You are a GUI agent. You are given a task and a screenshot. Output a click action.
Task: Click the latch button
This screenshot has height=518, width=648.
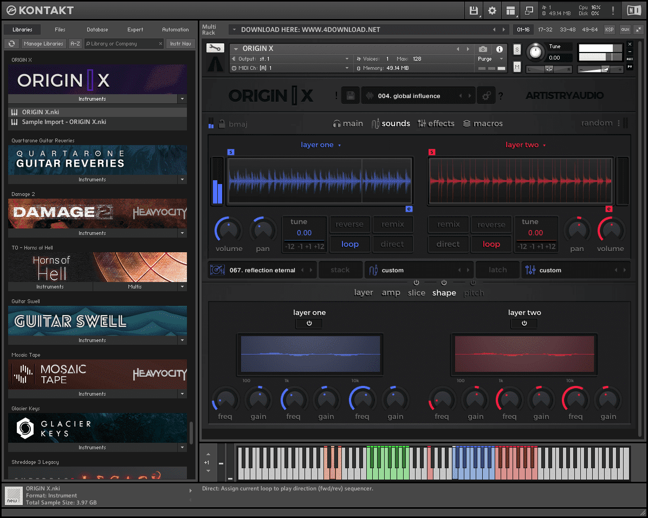497,270
